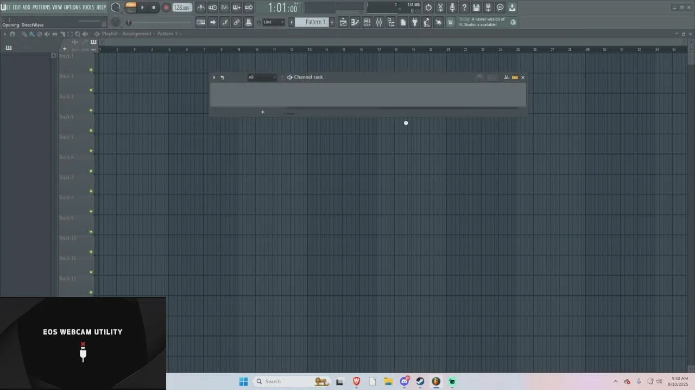Image resolution: width=695 pixels, height=390 pixels.
Task: Toggle graph editor icon in Channel rack
Action: point(507,77)
